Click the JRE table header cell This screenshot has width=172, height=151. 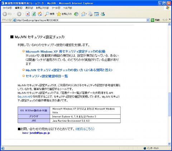tap(34, 121)
